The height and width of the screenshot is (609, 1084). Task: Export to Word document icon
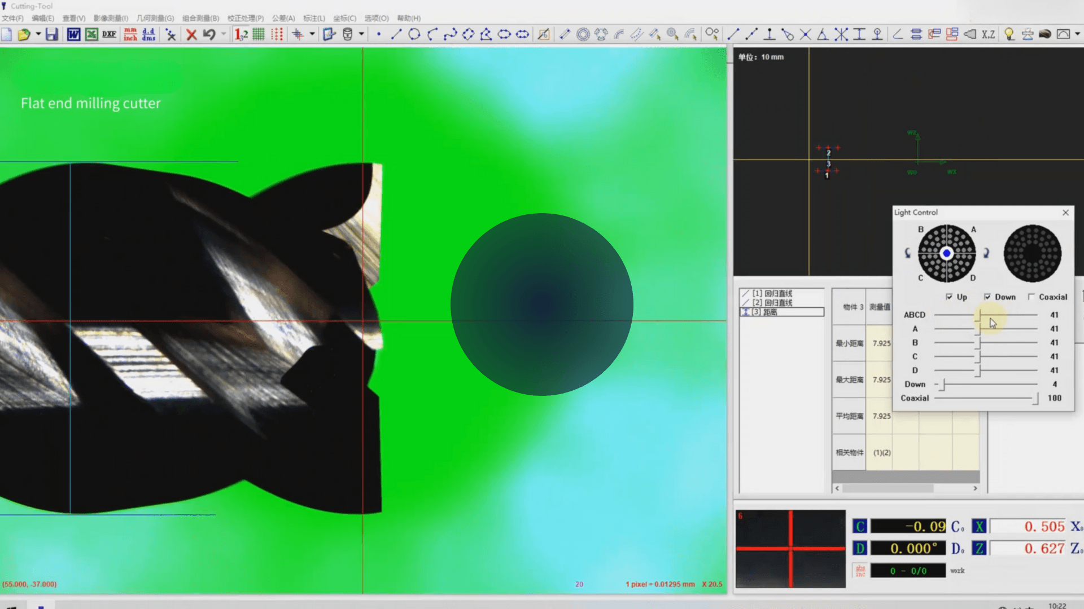tap(73, 34)
